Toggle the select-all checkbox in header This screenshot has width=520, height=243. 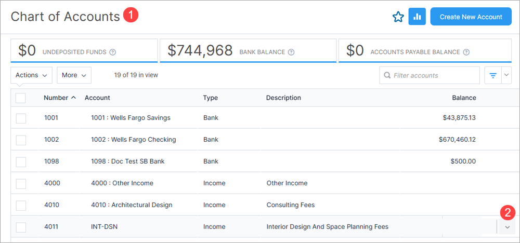point(21,98)
